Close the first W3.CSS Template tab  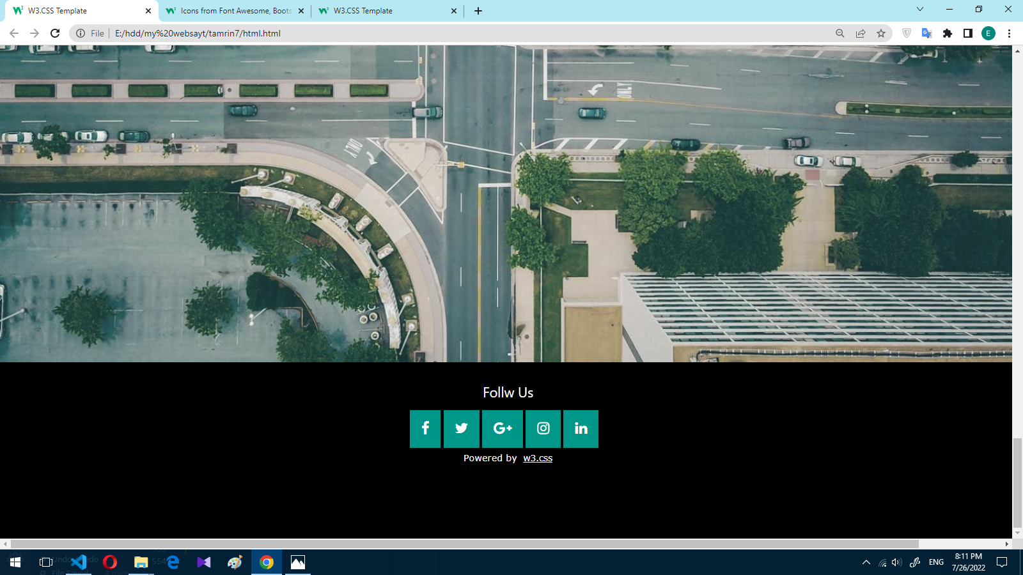[148, 11]
